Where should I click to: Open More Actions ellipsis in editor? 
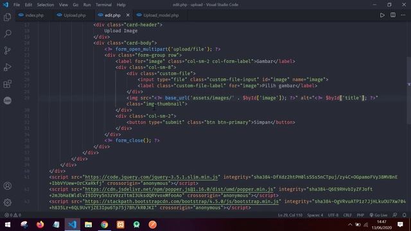pyautogui.click(x=403, y=15)
